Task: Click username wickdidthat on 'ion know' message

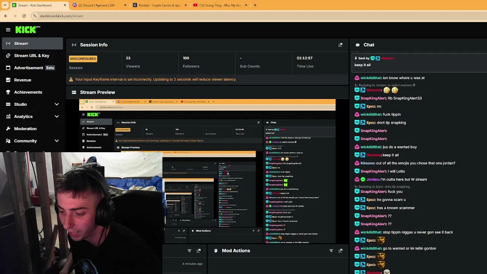Action: 371,78
